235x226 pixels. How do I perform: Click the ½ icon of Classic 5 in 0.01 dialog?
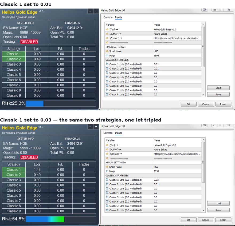pyautogui.click(x=107, y=81)
